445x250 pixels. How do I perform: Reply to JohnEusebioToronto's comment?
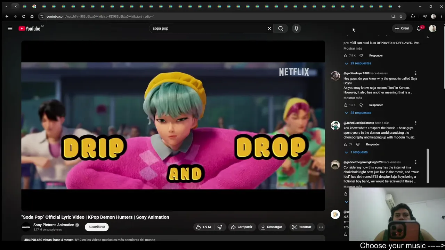[373, 144]
